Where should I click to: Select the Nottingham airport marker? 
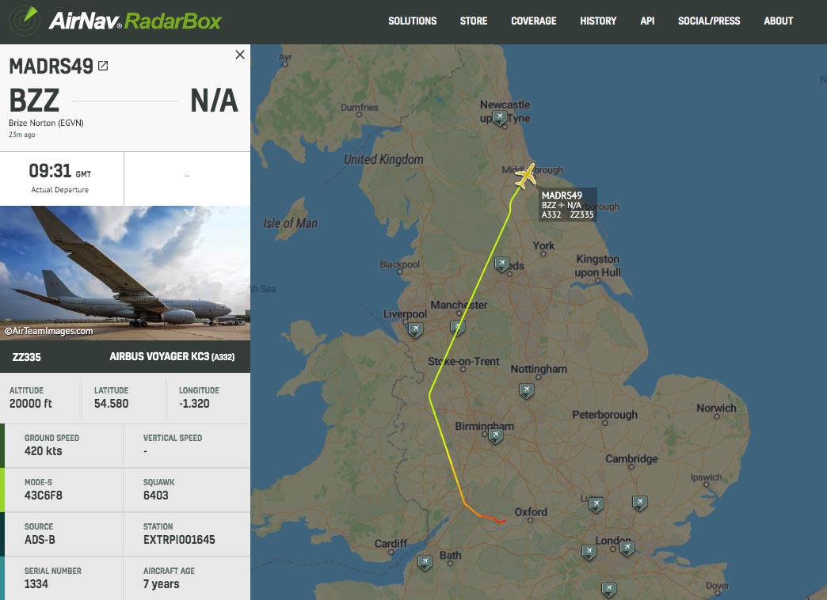526,391
